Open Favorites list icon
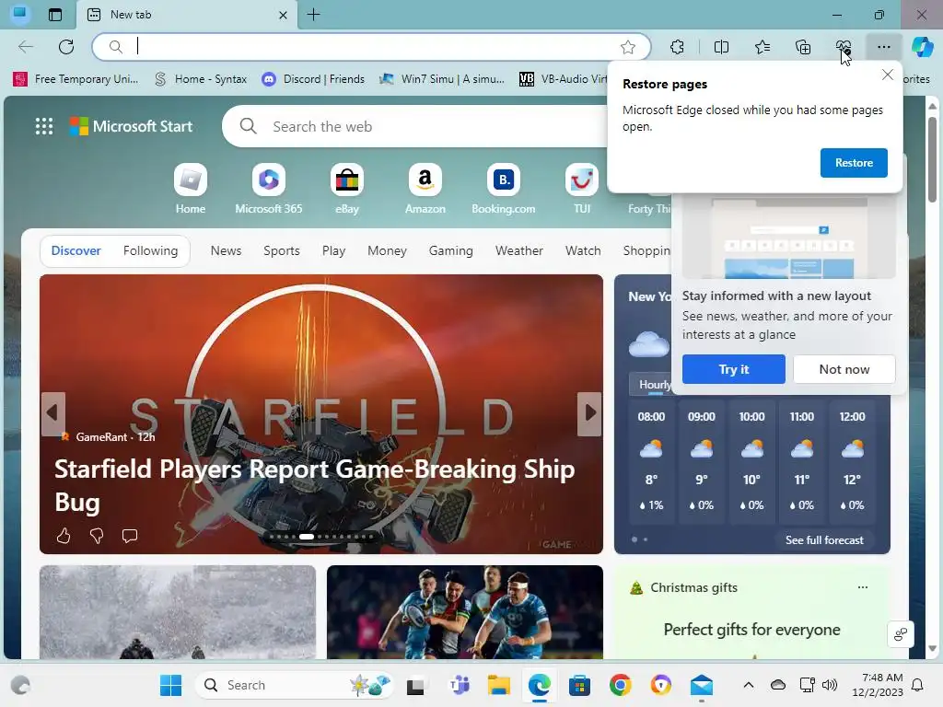The height and width of the screenshot is (707, 943). coord(763,47)
